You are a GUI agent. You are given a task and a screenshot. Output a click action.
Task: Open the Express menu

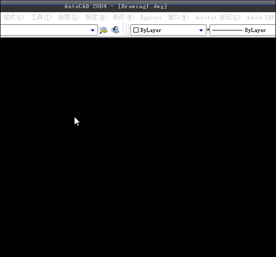[x=151, y=17]
